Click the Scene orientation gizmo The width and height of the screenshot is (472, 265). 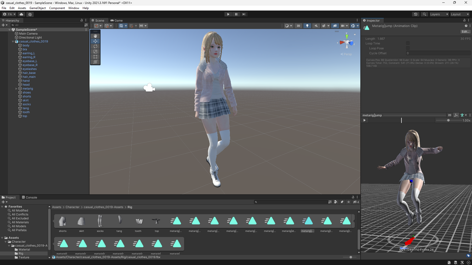point(346,42)
